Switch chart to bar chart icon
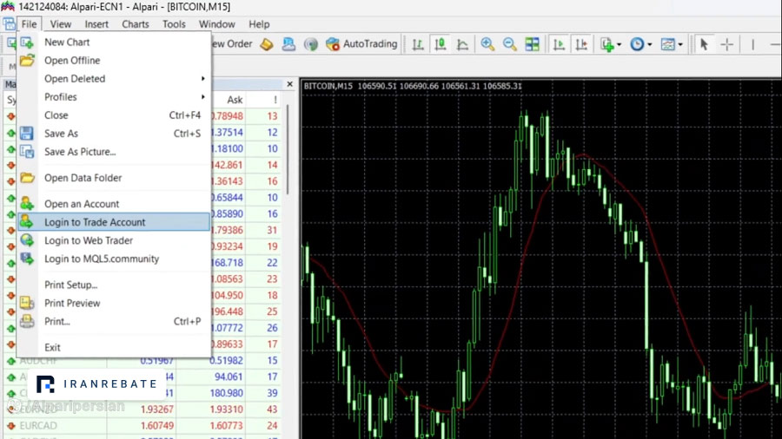The height and width of the screenshot is (439, 782). 418,44
